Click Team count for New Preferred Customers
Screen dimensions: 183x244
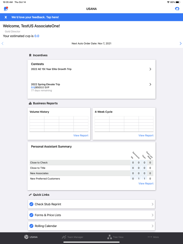click(144, 178)
